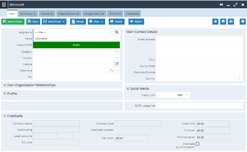Click the Name field containing Microsoft
Screen dimensions: 247x152
(76, 38)
